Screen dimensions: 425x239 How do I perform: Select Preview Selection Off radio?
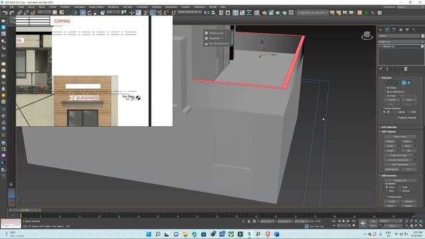(384, 112)
